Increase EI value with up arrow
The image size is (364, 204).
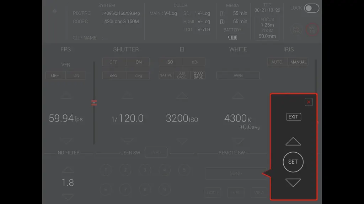[182, 95]
